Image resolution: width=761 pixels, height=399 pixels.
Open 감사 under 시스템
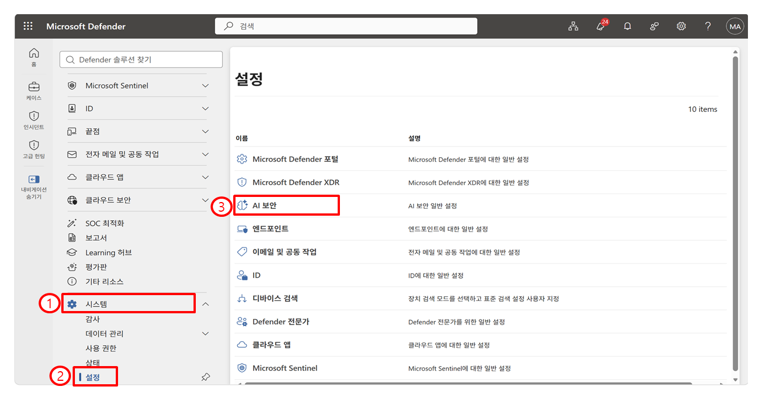point(93,319)
